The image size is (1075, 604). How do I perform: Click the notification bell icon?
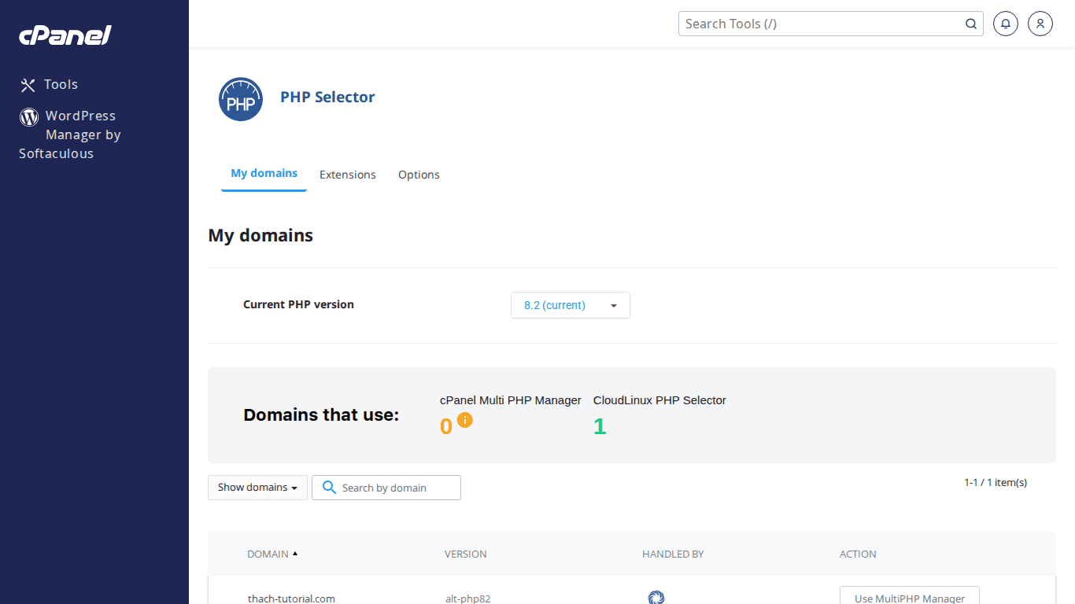(1005, 24)
